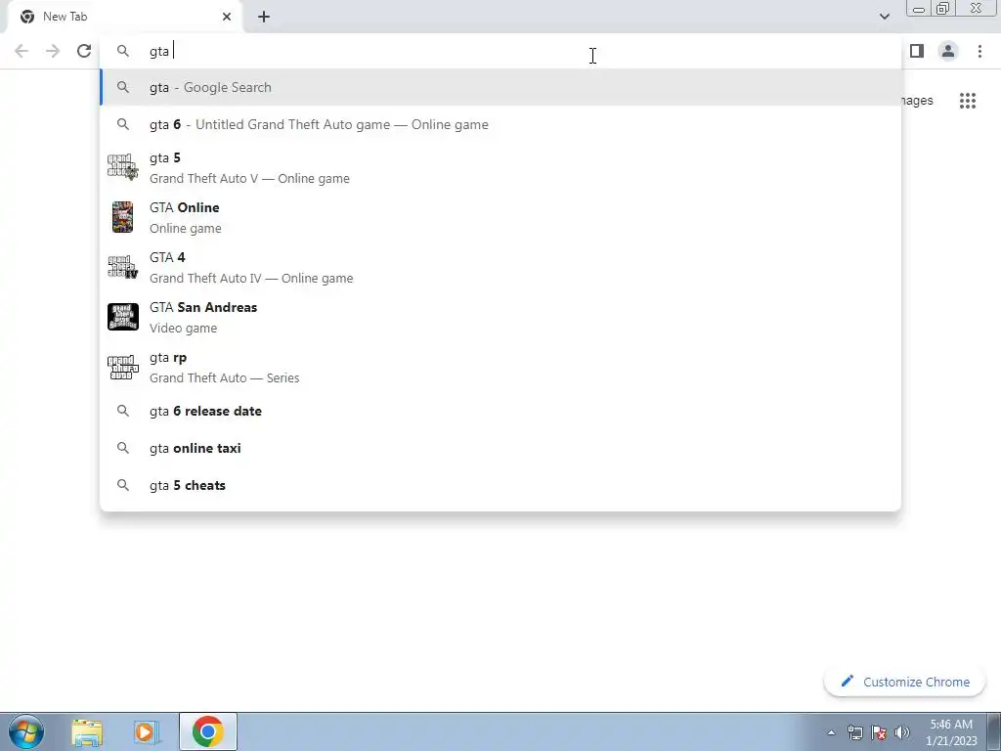Image resolution: width=1001 pixels, height=751 pixels.
Task: Choose the 'GTA 4' suggestion
Action: pos(500,268)
